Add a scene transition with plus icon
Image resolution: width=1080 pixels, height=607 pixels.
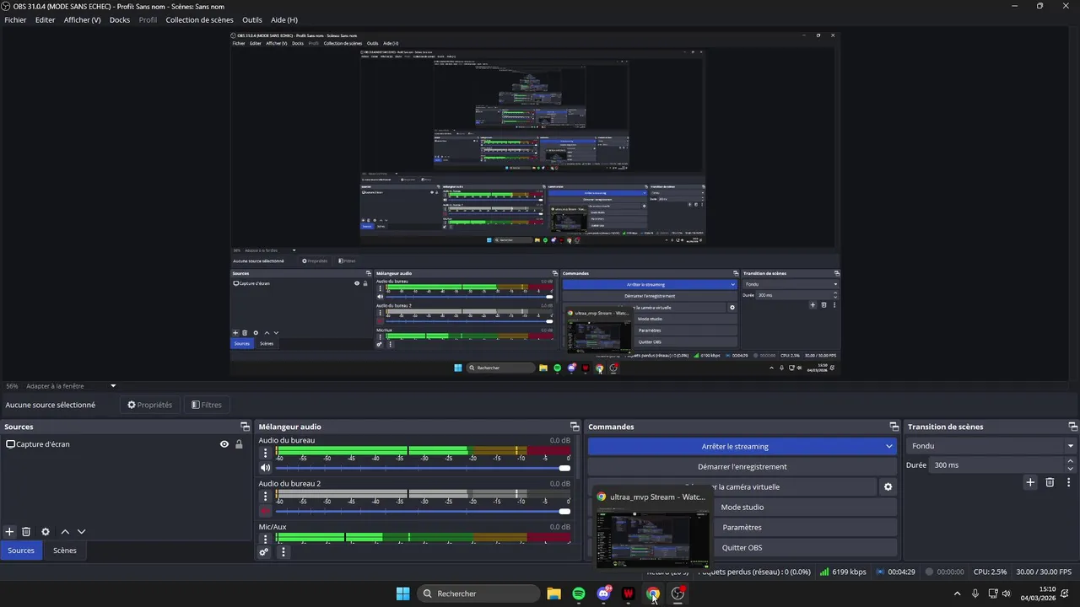coord(1030,482)
